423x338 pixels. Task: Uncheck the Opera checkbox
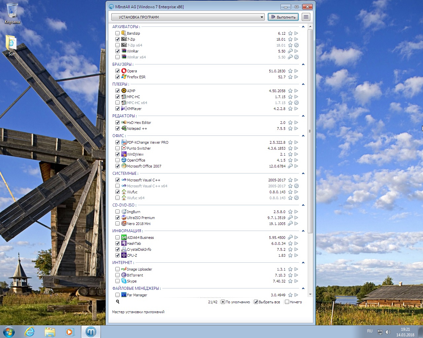tap(117, 71)
